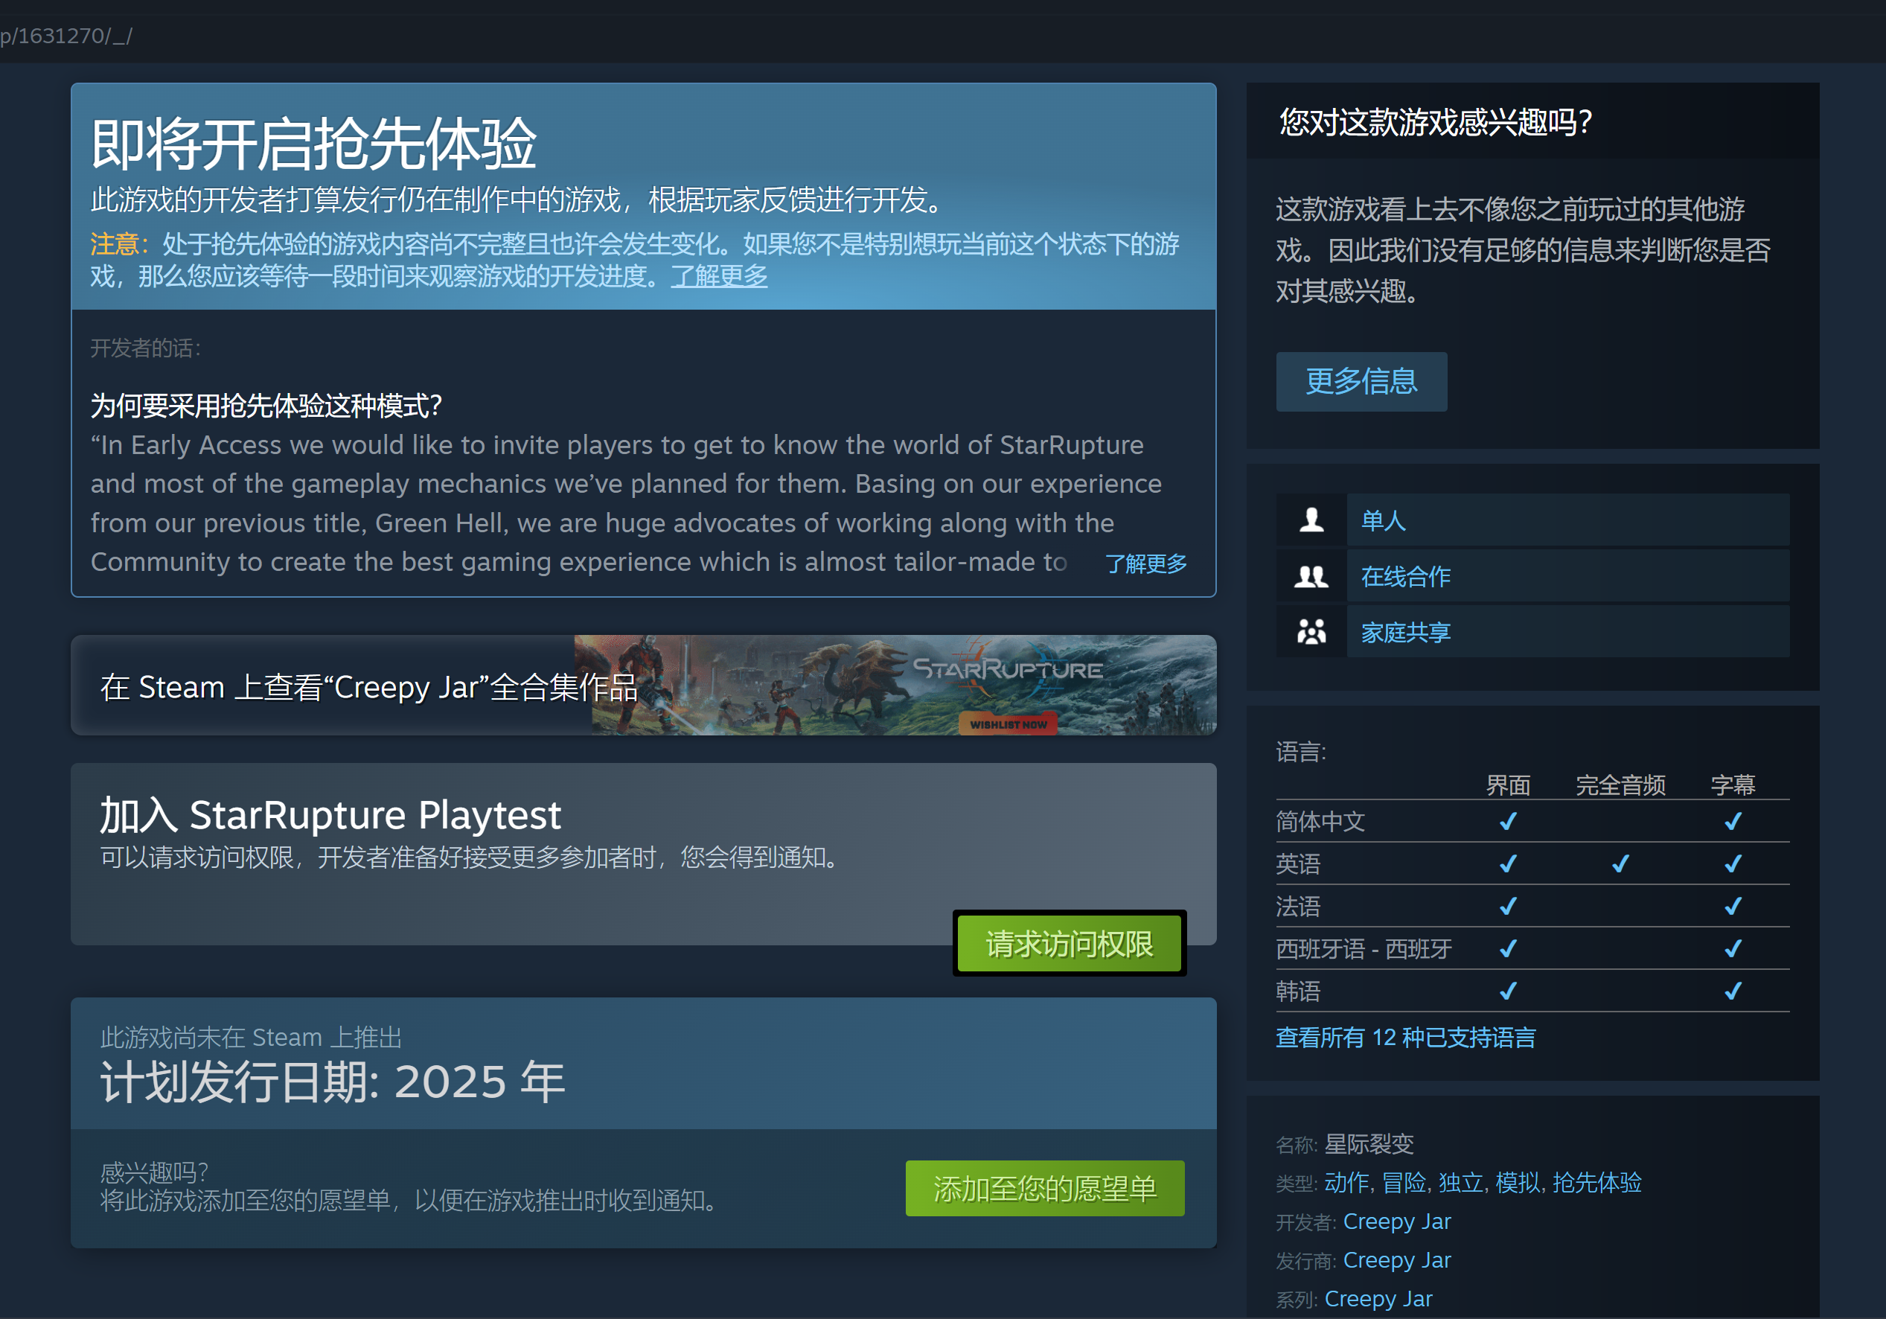Click the URL text in address bar
This screenshot has height=1319, width=1886.
(65, 36)
